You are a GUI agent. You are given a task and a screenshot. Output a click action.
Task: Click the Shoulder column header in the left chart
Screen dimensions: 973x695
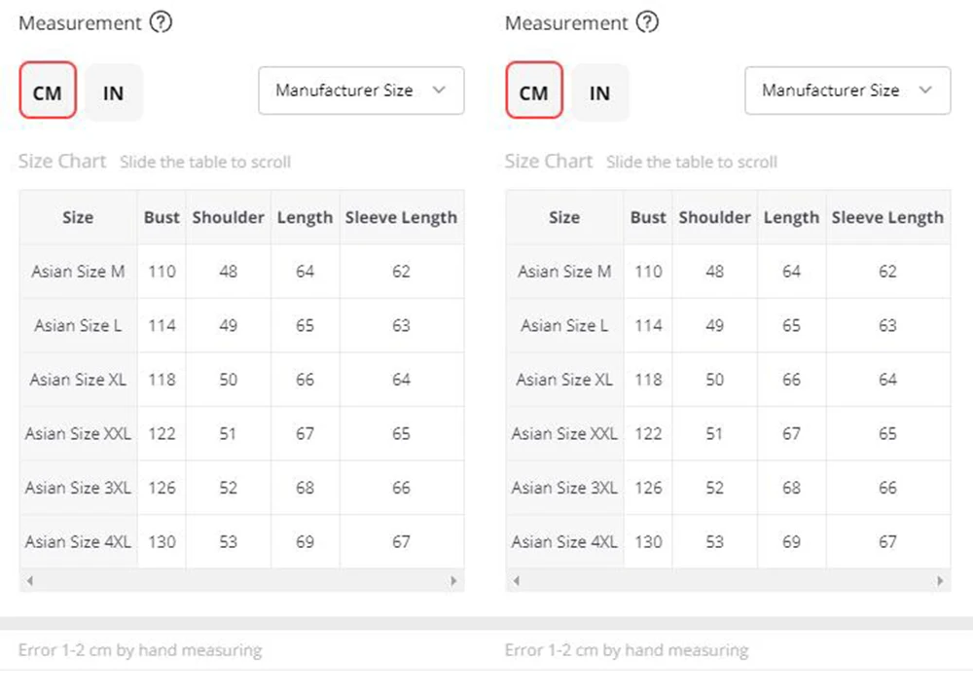tap(228, 217)
